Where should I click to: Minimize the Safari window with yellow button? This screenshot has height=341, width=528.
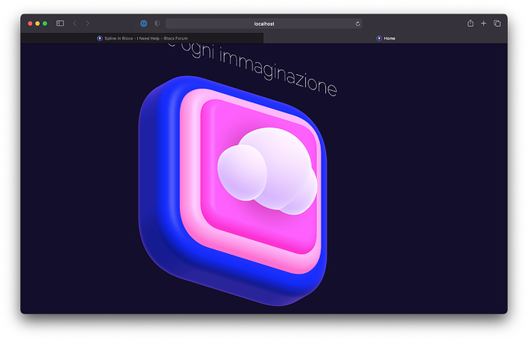click(x=37, y=24)
